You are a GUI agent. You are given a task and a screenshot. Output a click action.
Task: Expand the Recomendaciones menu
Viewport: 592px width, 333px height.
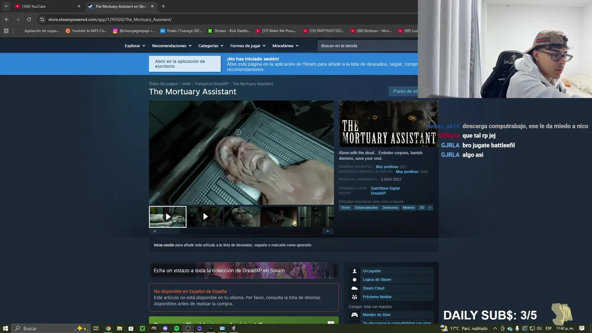(172, 46)
